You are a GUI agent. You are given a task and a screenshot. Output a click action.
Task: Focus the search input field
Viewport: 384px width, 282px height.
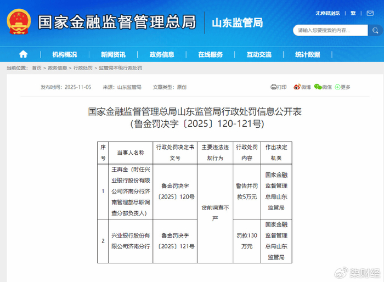[330, 30]
